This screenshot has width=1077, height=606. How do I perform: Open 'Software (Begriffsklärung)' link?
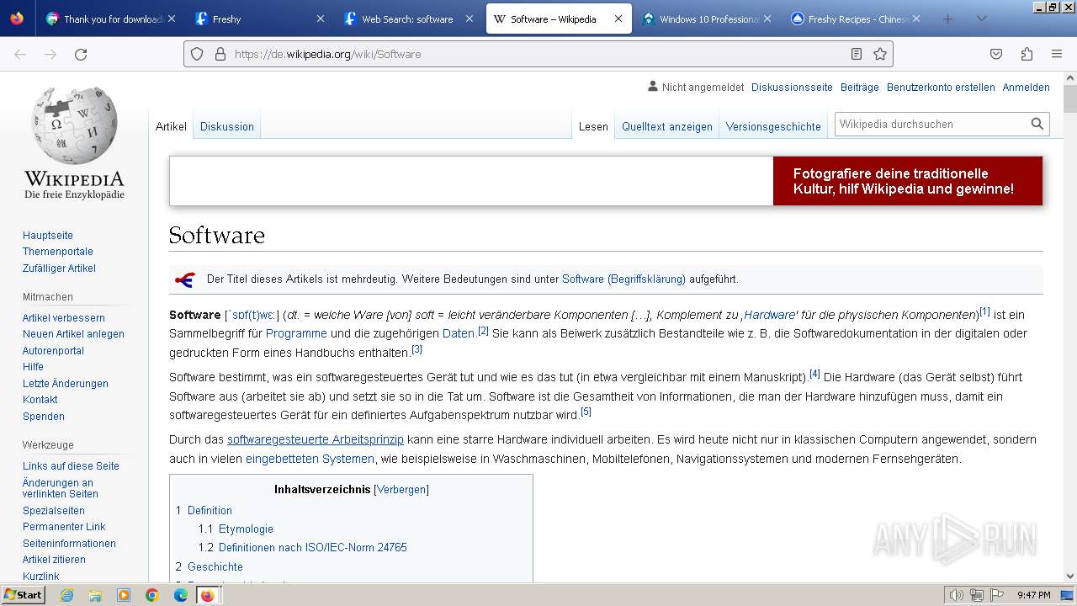[623, 279]
